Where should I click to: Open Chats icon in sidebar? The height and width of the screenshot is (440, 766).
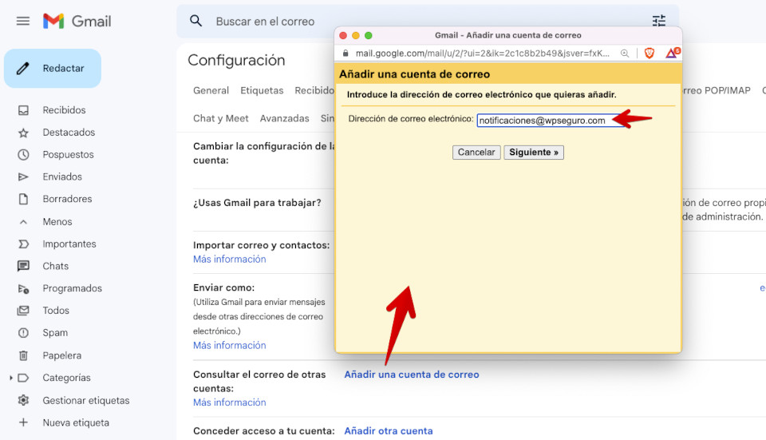[x=23, y=266]
